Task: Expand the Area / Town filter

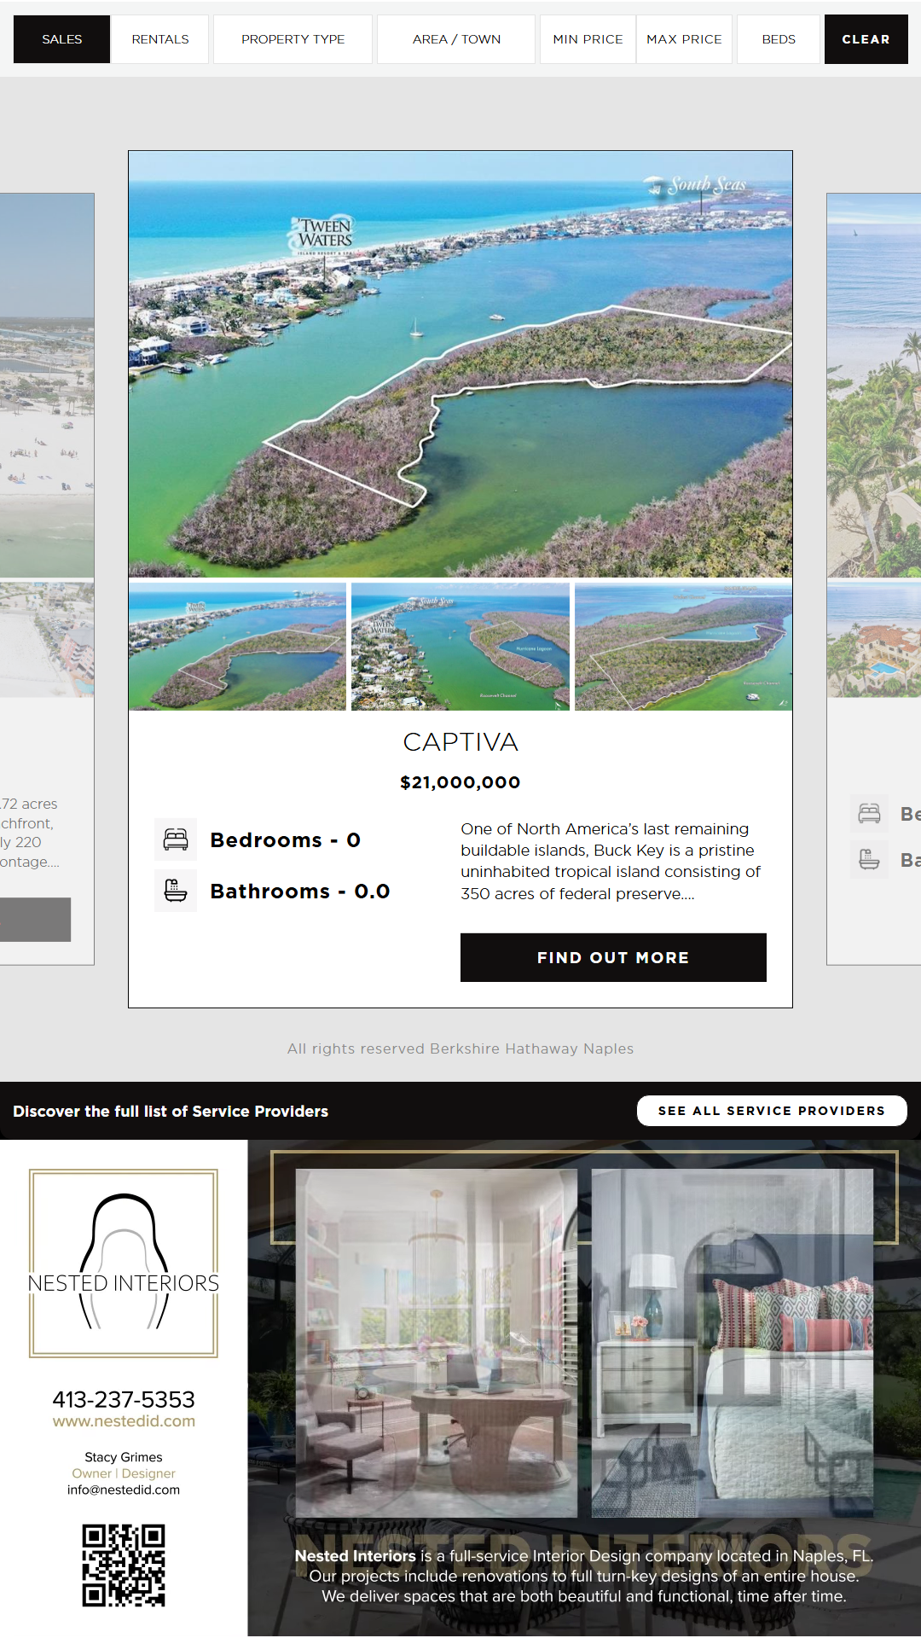Action: [456, 39]
